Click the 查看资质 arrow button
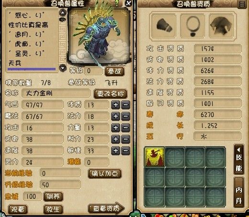Image resolution: width=249 pixels, height=217 pixels. tap(106, 208)
